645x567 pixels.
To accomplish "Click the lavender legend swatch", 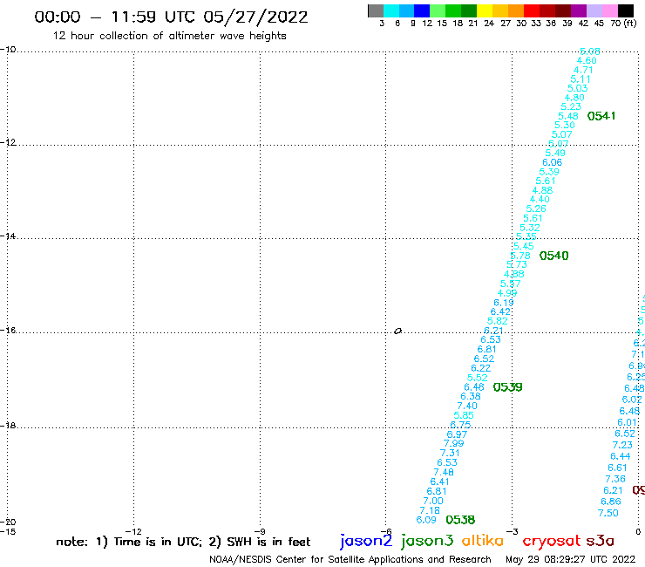I will (594, 10).
